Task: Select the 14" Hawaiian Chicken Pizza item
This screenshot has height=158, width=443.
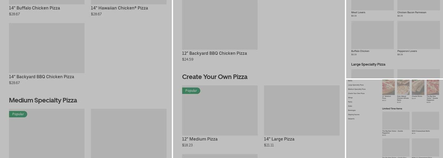Action: coord(119,8)
